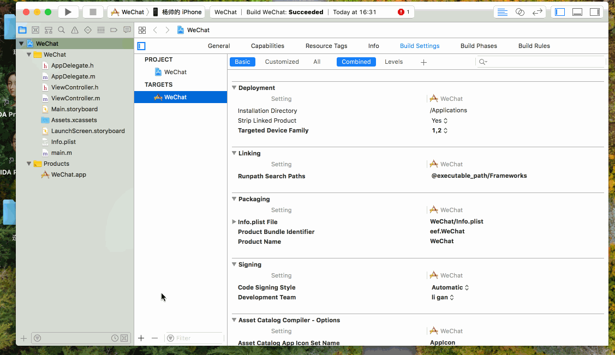
Task: Collapse Asset Catalog Compiler Options section
Action: click(234, 320)
